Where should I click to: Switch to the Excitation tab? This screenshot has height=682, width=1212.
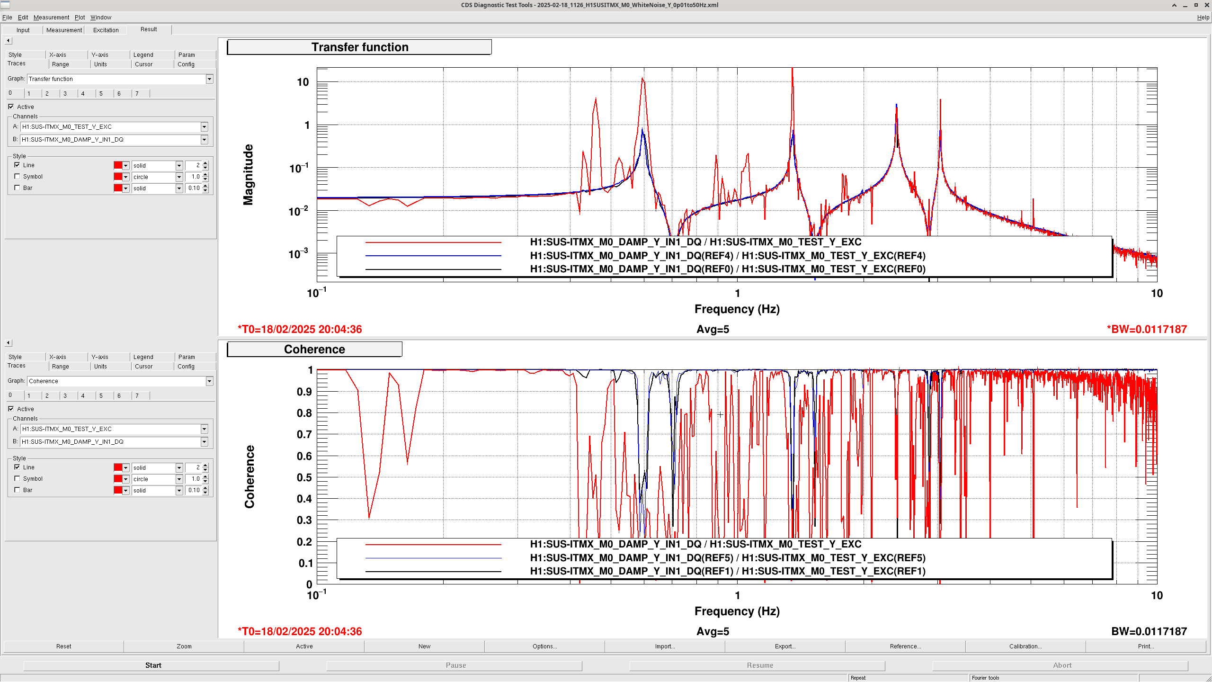106,30
